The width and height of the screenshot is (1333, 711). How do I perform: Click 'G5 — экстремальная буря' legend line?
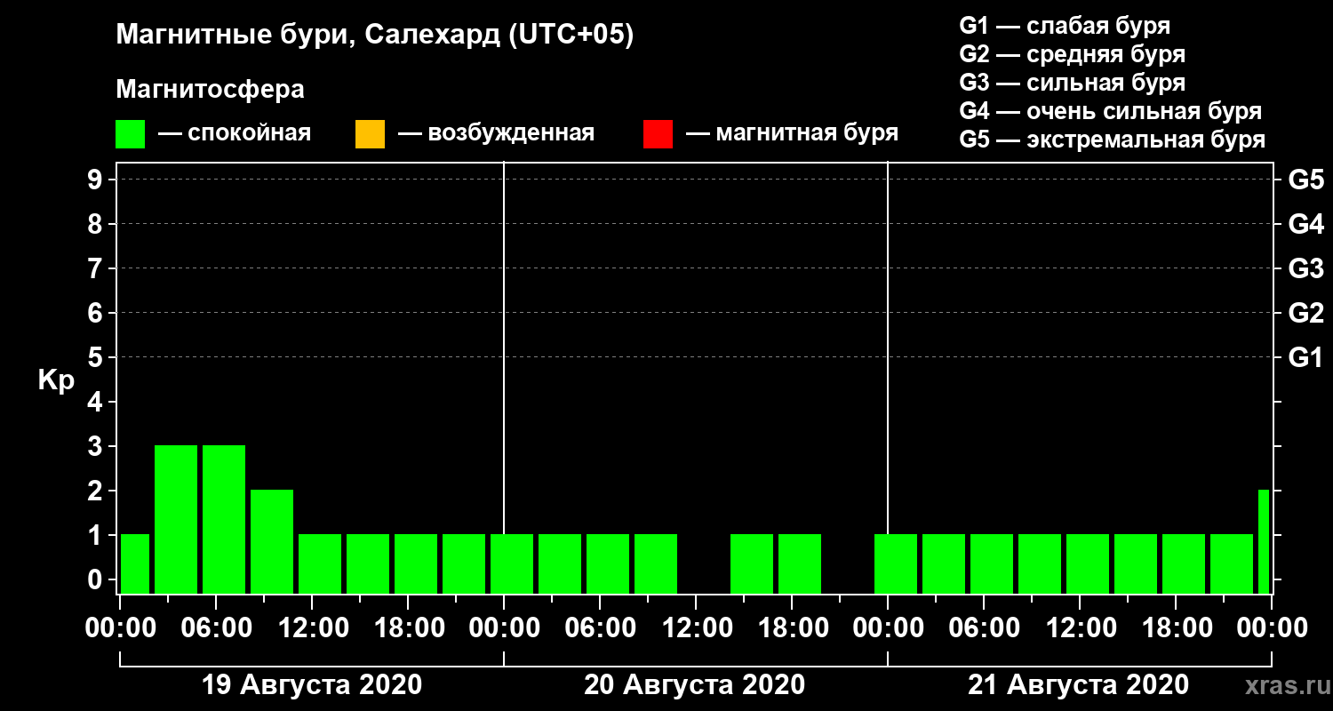(1113, 140)
